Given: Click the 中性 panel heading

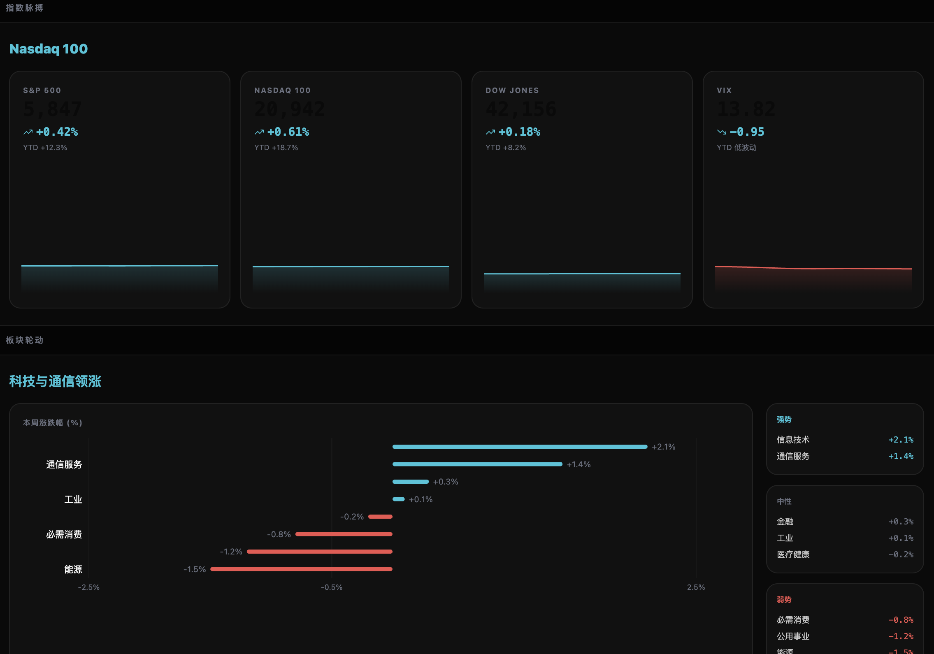Looking at the screenshot, I should 784,501.
